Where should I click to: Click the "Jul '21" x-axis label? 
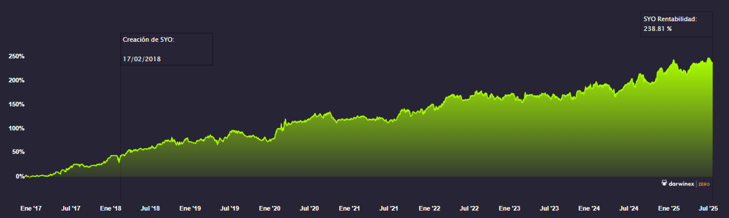pyautogui.click(x=389, y=208)
